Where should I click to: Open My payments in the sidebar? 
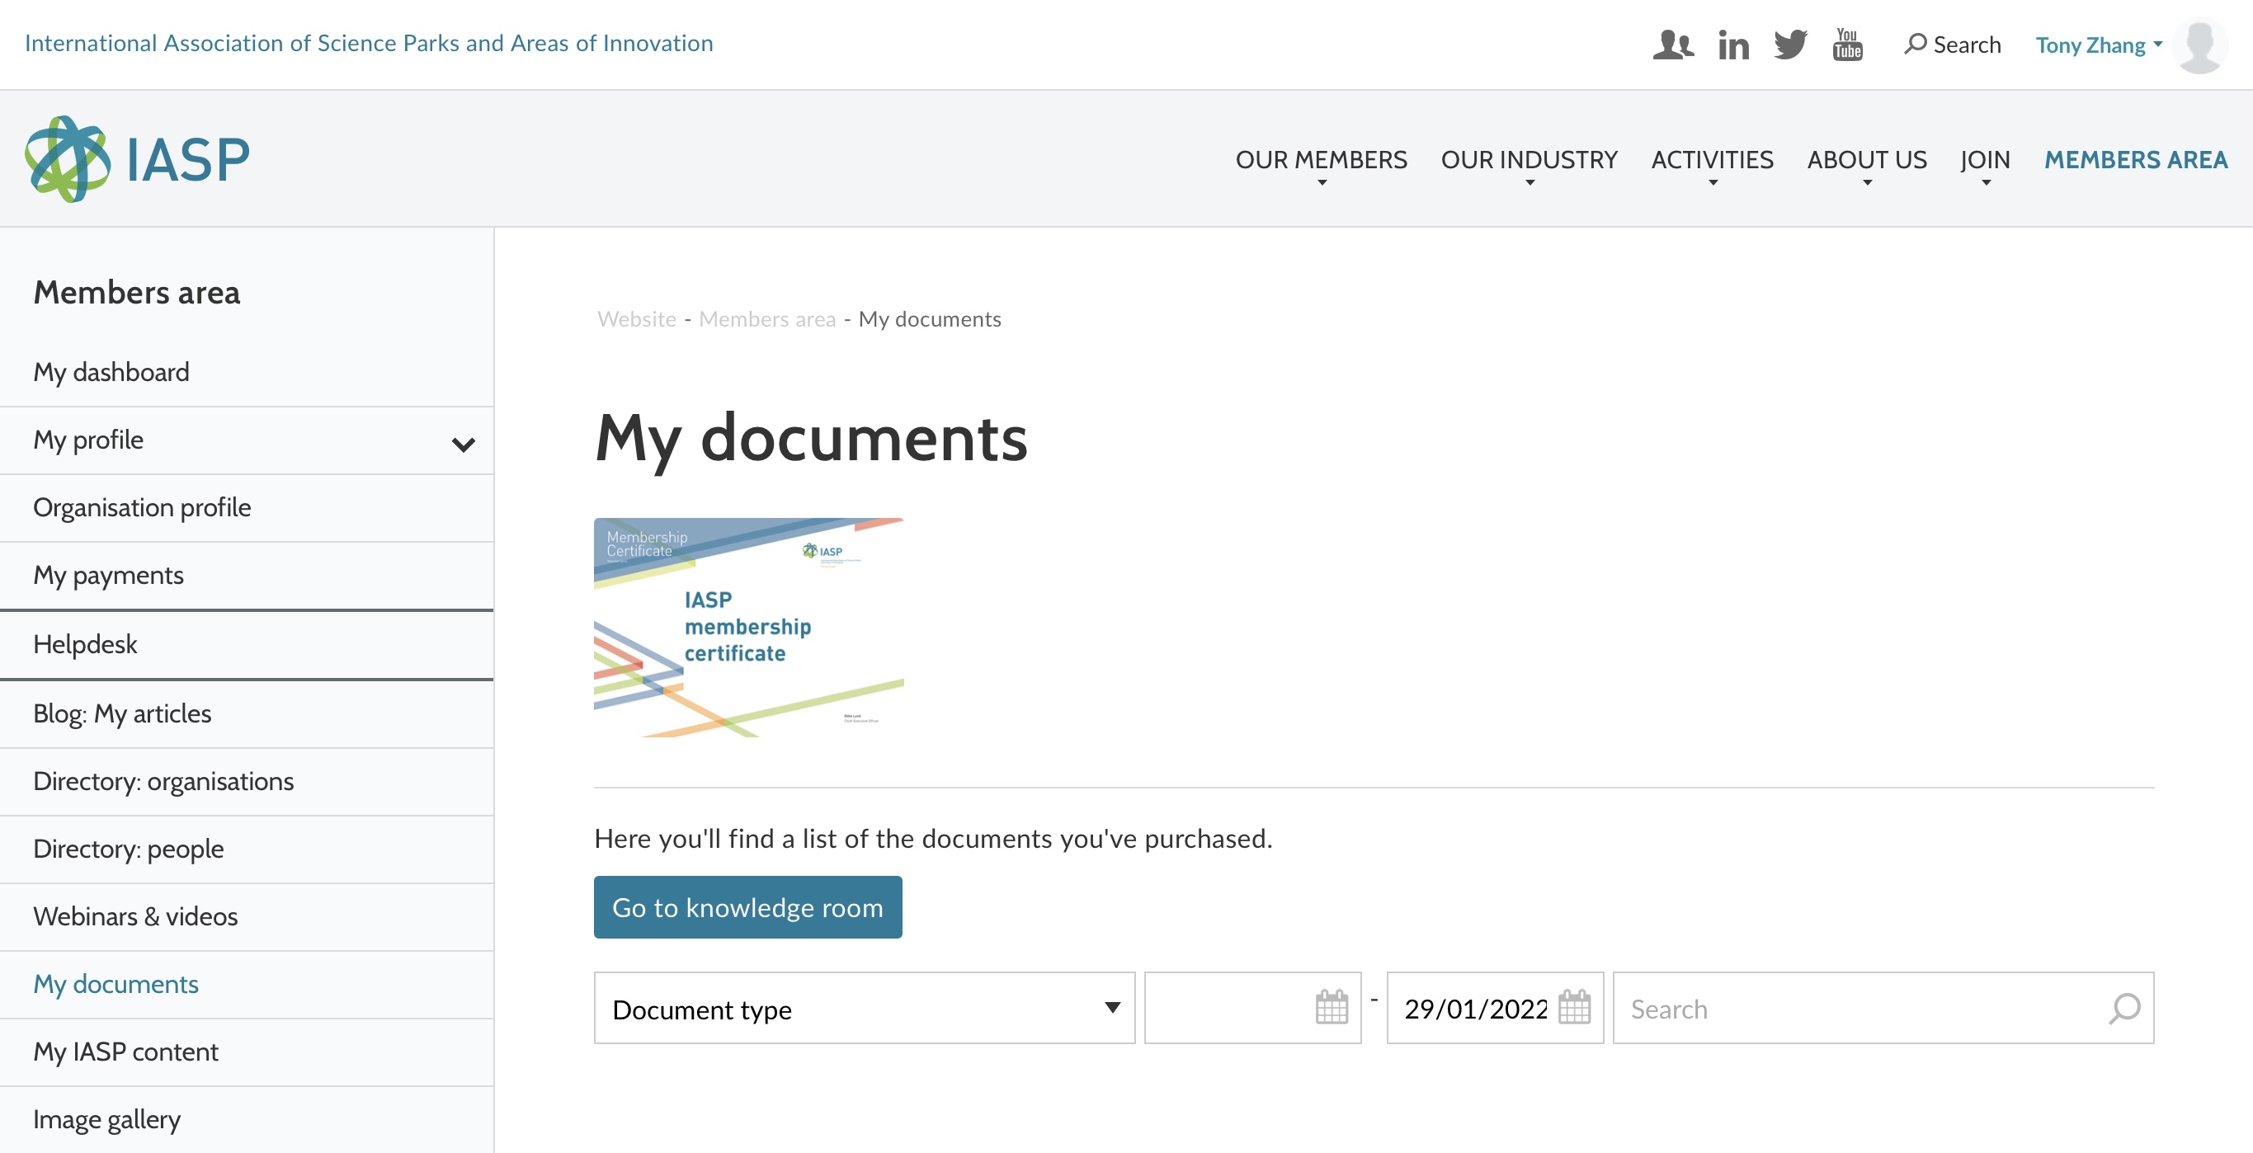coord(108,575)
